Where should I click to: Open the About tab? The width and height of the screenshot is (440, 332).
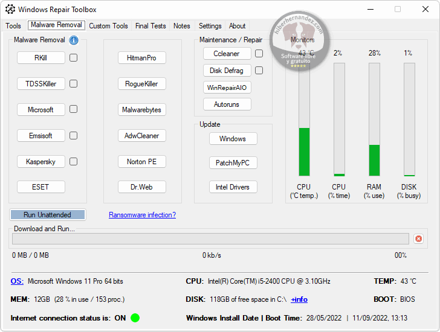[x=237, y=26]
